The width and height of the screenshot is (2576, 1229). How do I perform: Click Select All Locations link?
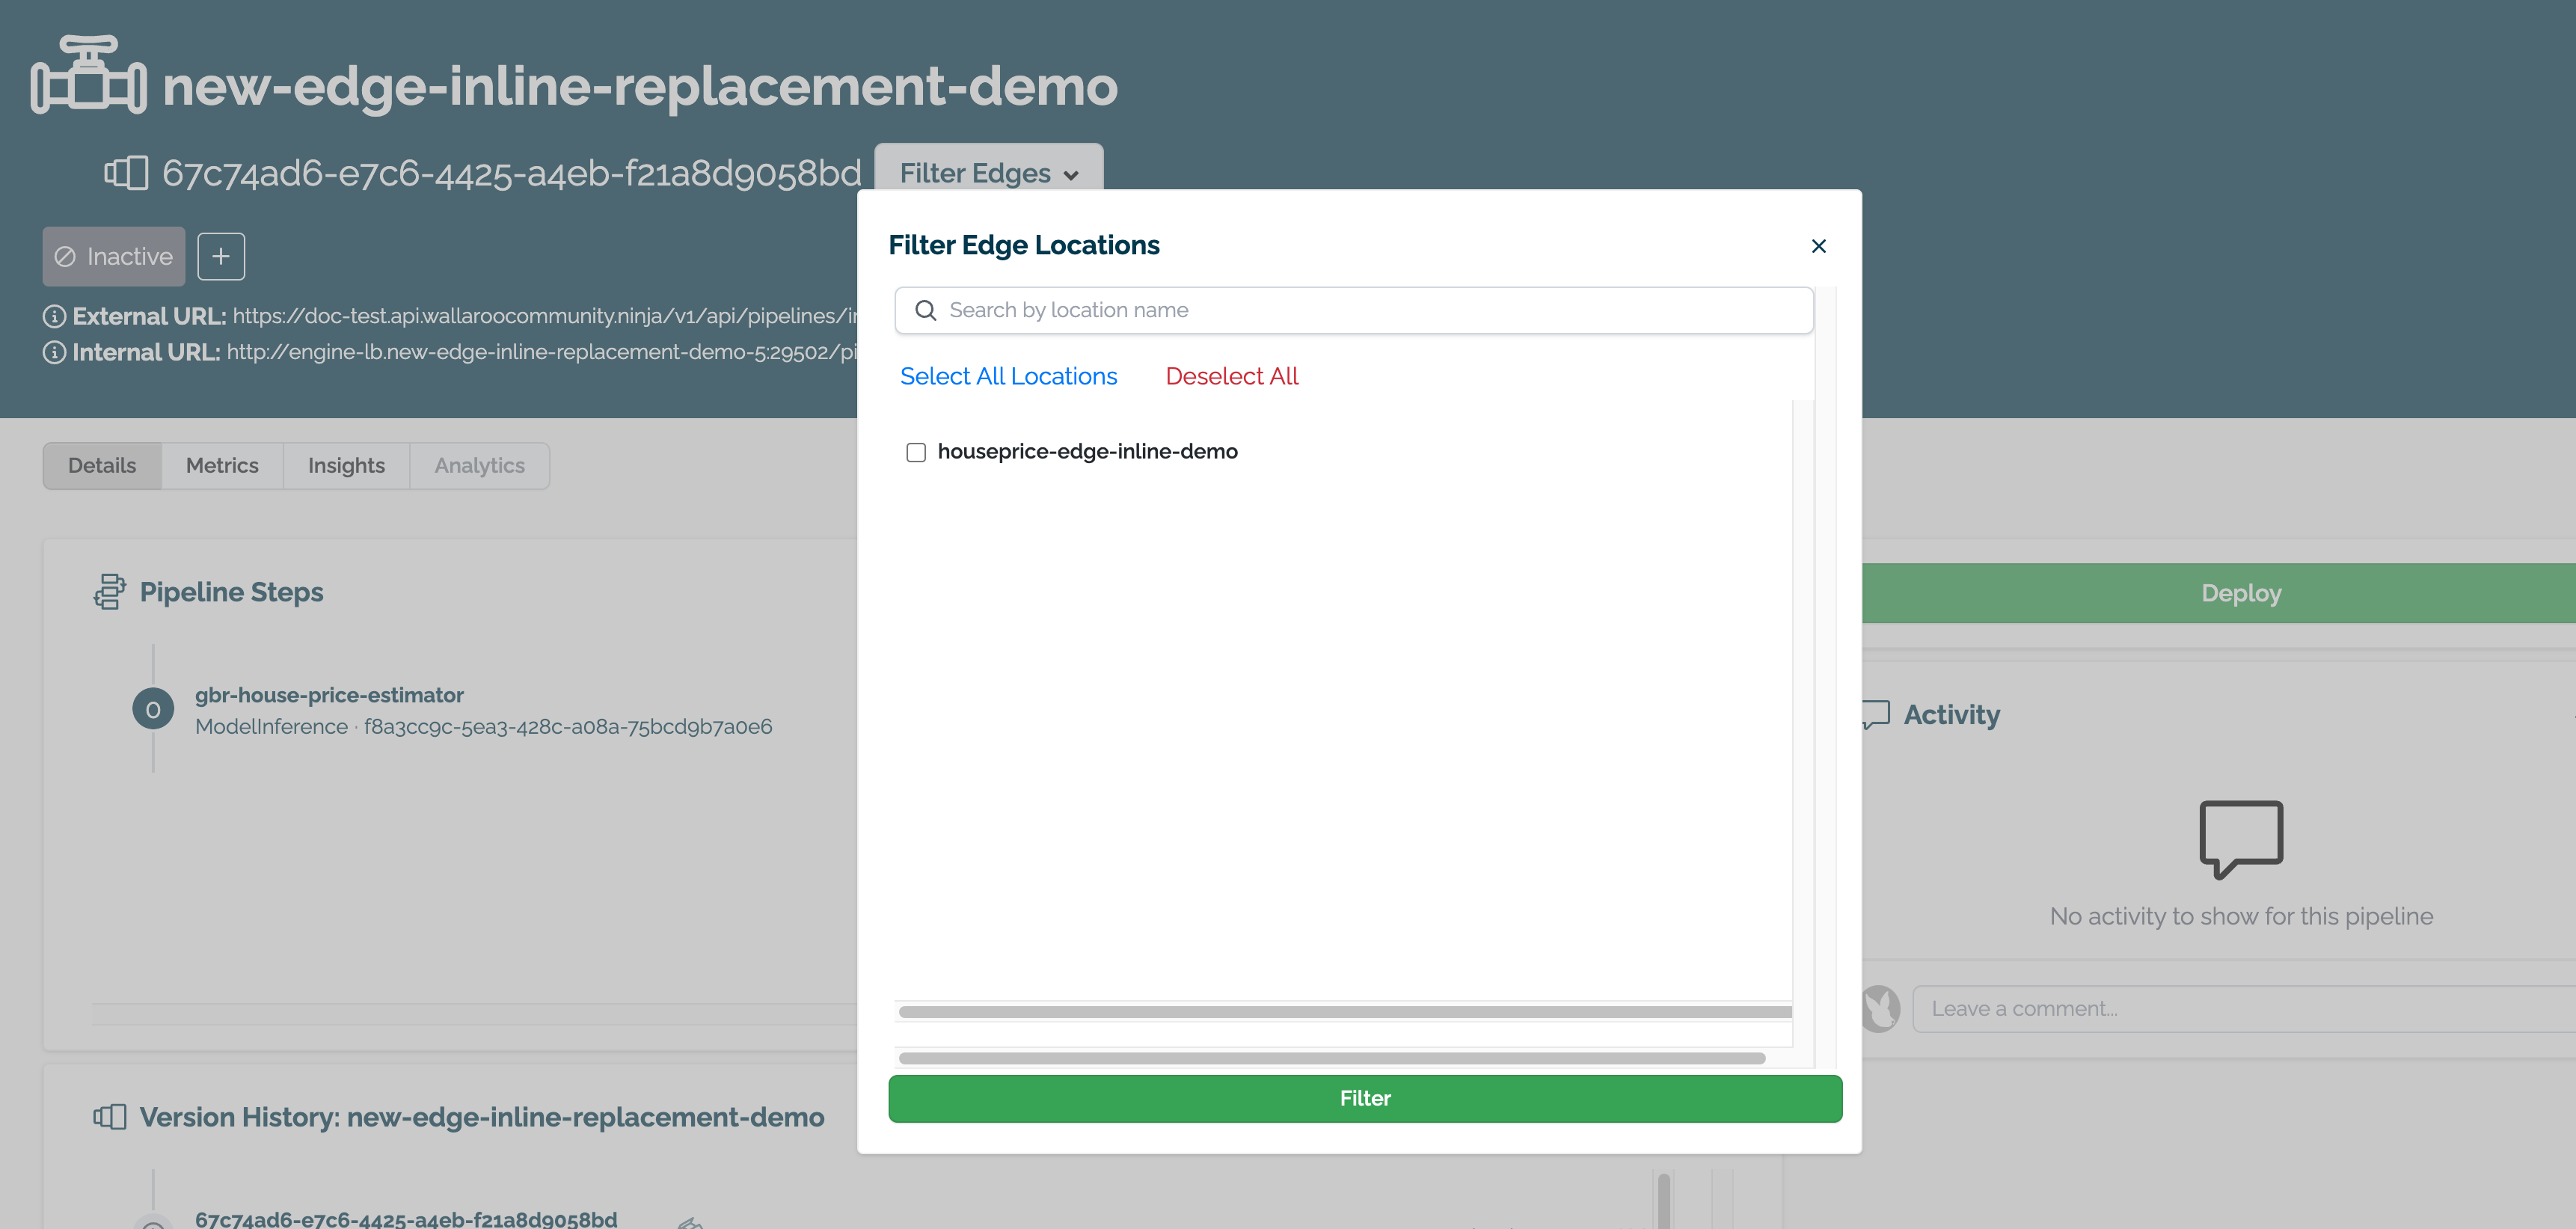click(1008, 376)
